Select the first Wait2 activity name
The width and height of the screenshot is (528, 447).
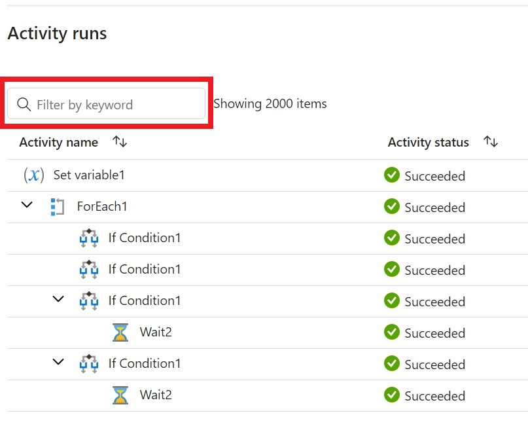[156, 332]
